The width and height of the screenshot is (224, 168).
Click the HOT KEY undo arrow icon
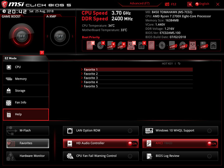[x=179, y=63]
